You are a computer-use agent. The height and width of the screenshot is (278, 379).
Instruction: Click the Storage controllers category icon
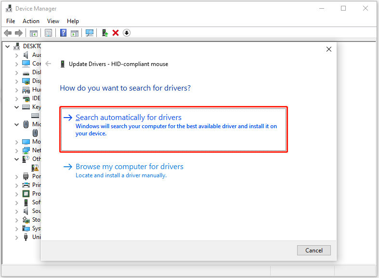coord(26,220)
